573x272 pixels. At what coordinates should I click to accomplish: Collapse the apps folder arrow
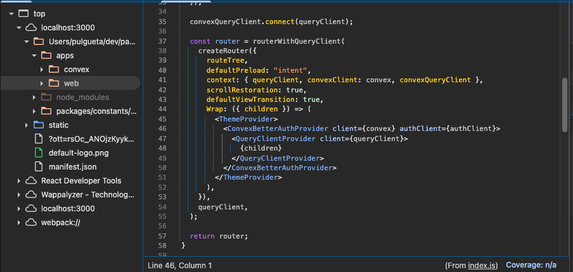[34, 56]
